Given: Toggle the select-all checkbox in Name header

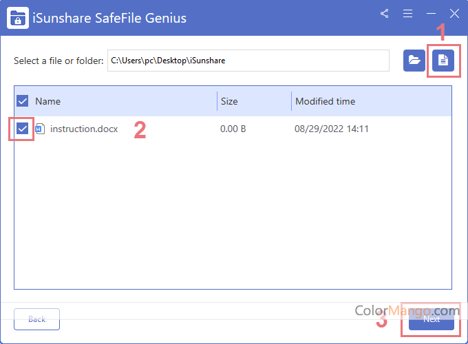Looking at the screenshot, I should point(23,101).
